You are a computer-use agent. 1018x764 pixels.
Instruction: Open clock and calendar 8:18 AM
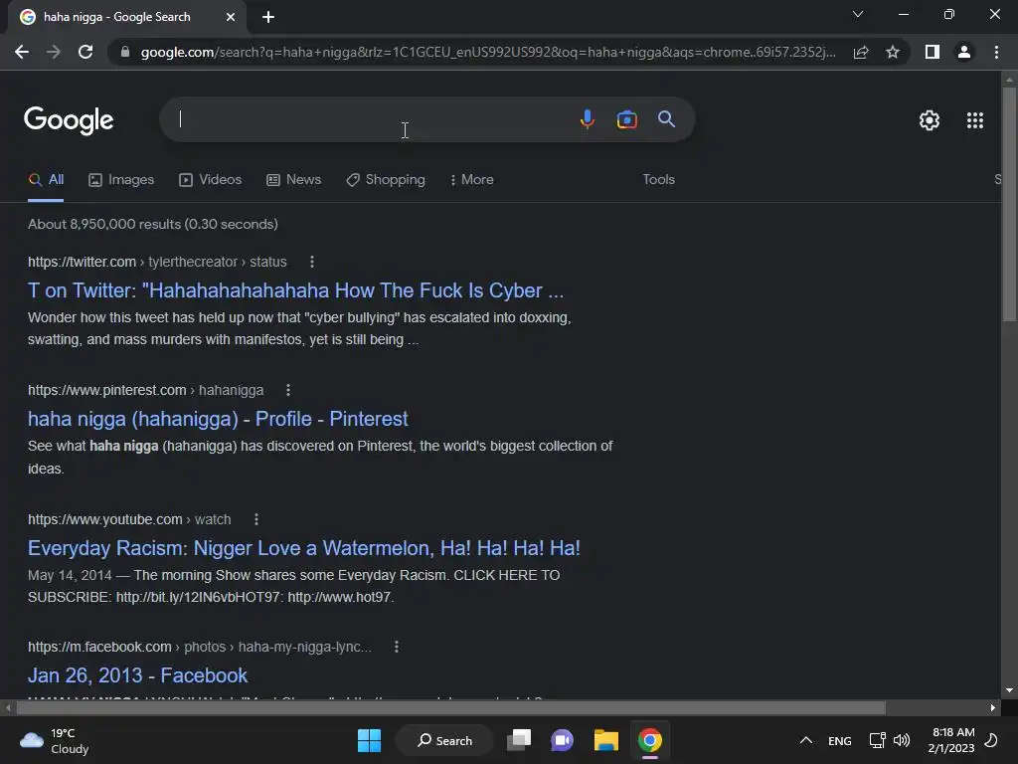(951, 740)
